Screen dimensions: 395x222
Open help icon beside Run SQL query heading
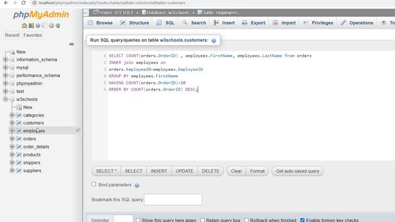(x=214, y=41)
